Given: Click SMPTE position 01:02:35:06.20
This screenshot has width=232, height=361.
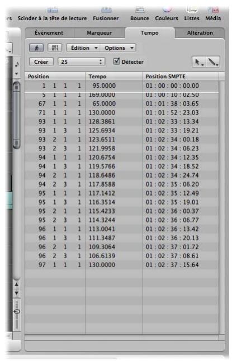Looking at the screenshot, I should point(172,184).
